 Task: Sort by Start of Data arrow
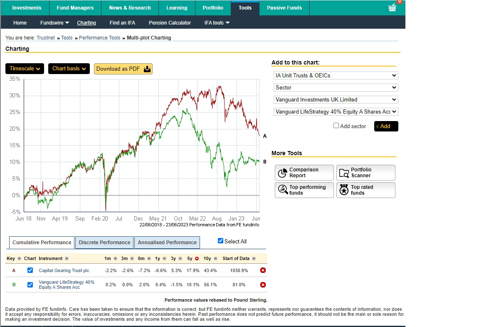(x=254, y=258)
